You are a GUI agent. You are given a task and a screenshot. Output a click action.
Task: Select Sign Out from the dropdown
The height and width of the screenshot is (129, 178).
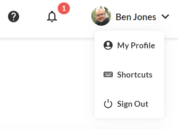pyautogui.click(x=129, y=104)
